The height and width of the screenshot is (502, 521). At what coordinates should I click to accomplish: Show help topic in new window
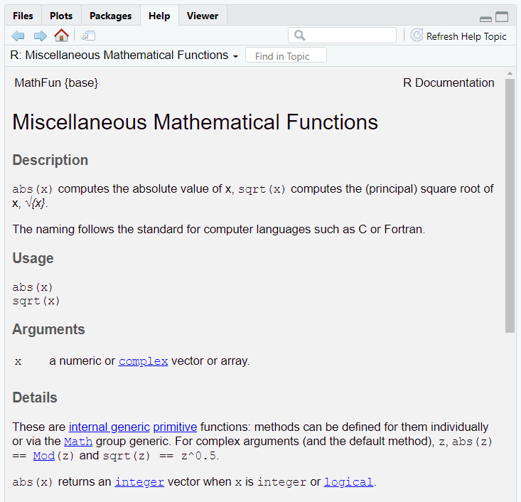pyautogui.click(x=88, y=36)
